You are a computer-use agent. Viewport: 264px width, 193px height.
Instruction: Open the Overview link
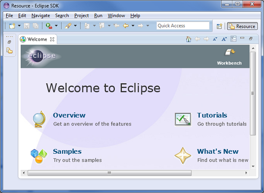tap(69, 115)
